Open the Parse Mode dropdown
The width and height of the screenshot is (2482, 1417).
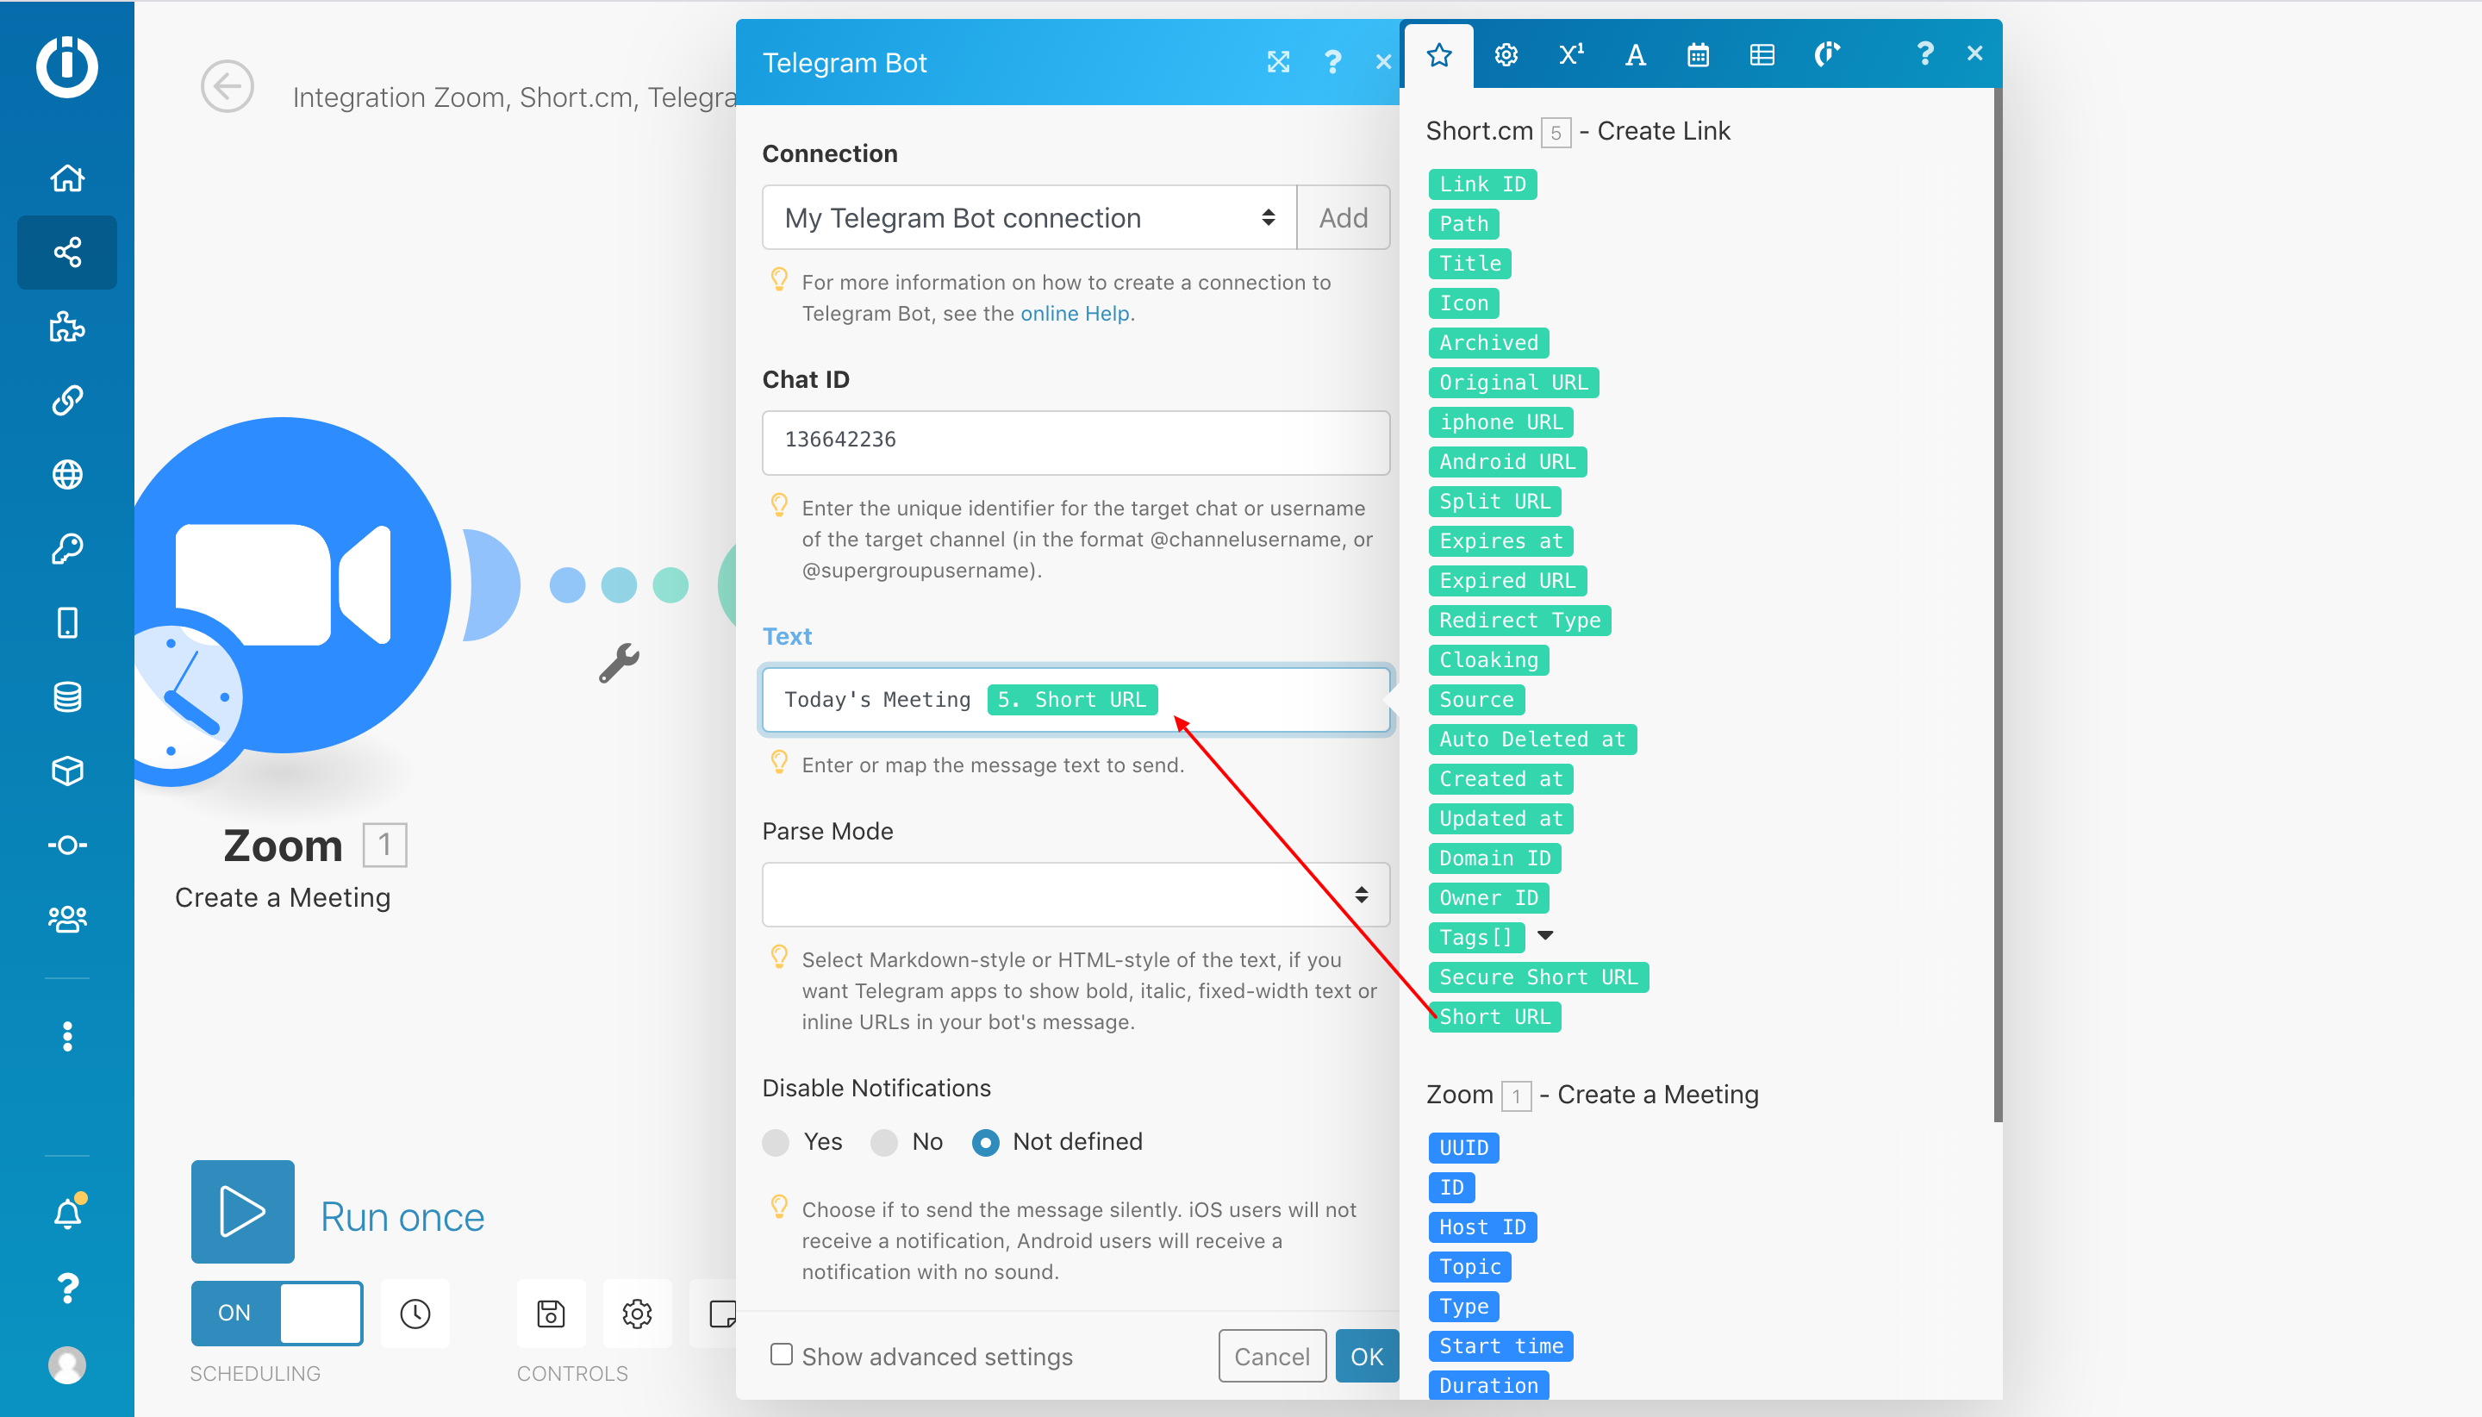(x=1076, y=895)
